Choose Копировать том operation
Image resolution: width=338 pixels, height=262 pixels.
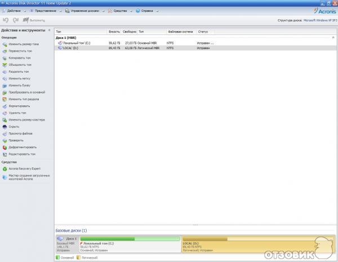[16, 58]
